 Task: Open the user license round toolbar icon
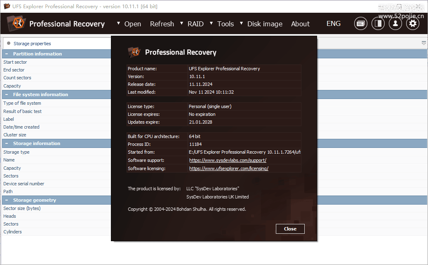(x=395, y=24)
